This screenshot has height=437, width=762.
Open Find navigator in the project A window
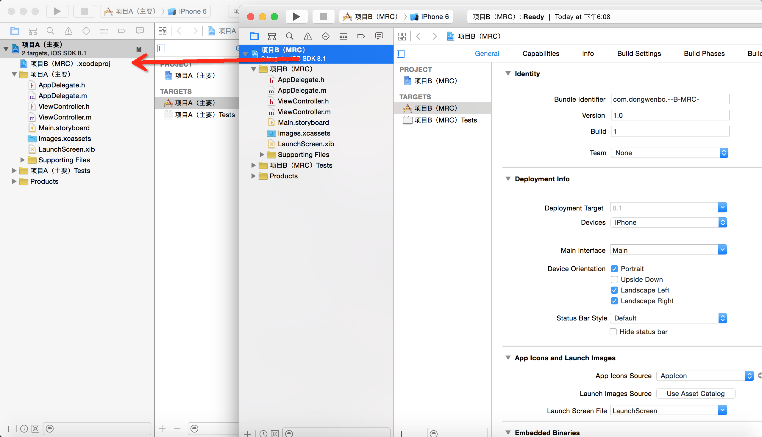pyautogui.click(x=50, y=31)
